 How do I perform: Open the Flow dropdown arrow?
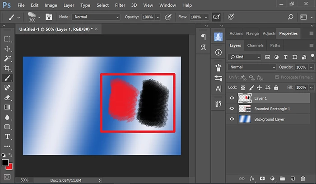pyautogui.click(x=206, y=17)
